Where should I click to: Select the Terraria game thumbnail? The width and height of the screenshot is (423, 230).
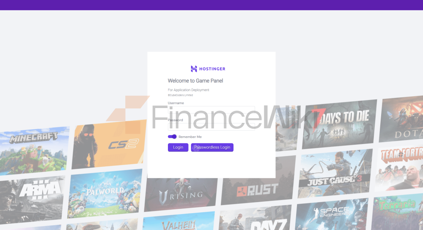(x=397, y=212)
